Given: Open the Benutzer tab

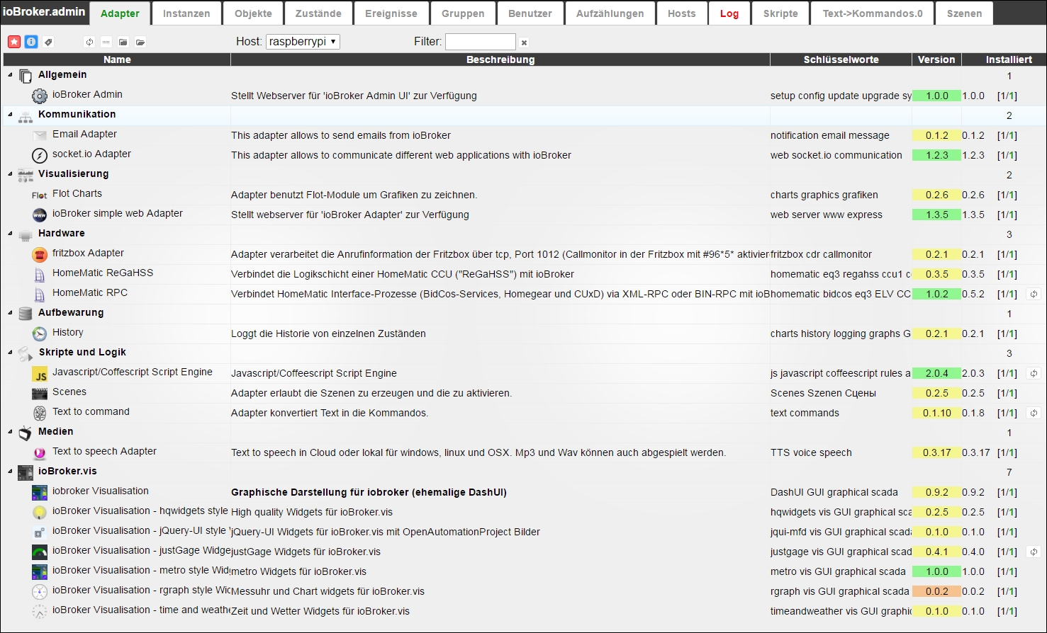Looking at the screenshot, I should tap(530, 13).
